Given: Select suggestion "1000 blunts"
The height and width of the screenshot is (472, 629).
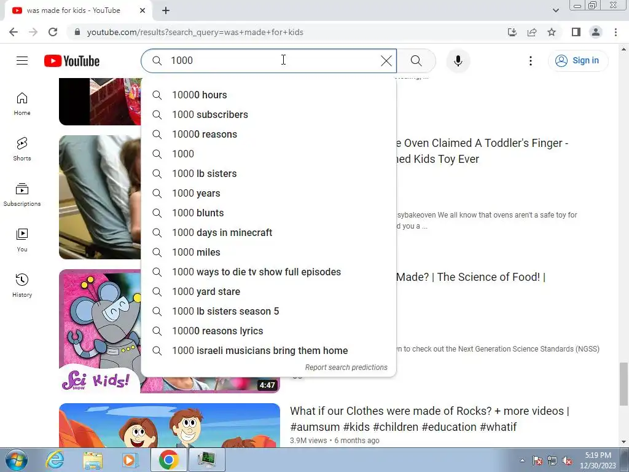Looking at the screenshot, I should pos(268,213).
